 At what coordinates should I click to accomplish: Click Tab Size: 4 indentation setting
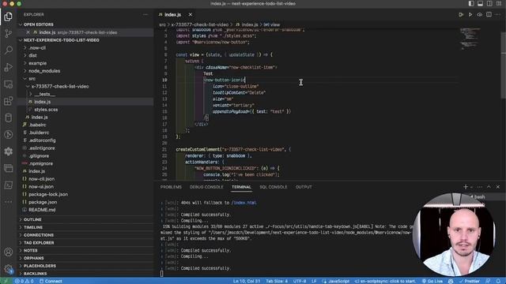coord(277,281)
